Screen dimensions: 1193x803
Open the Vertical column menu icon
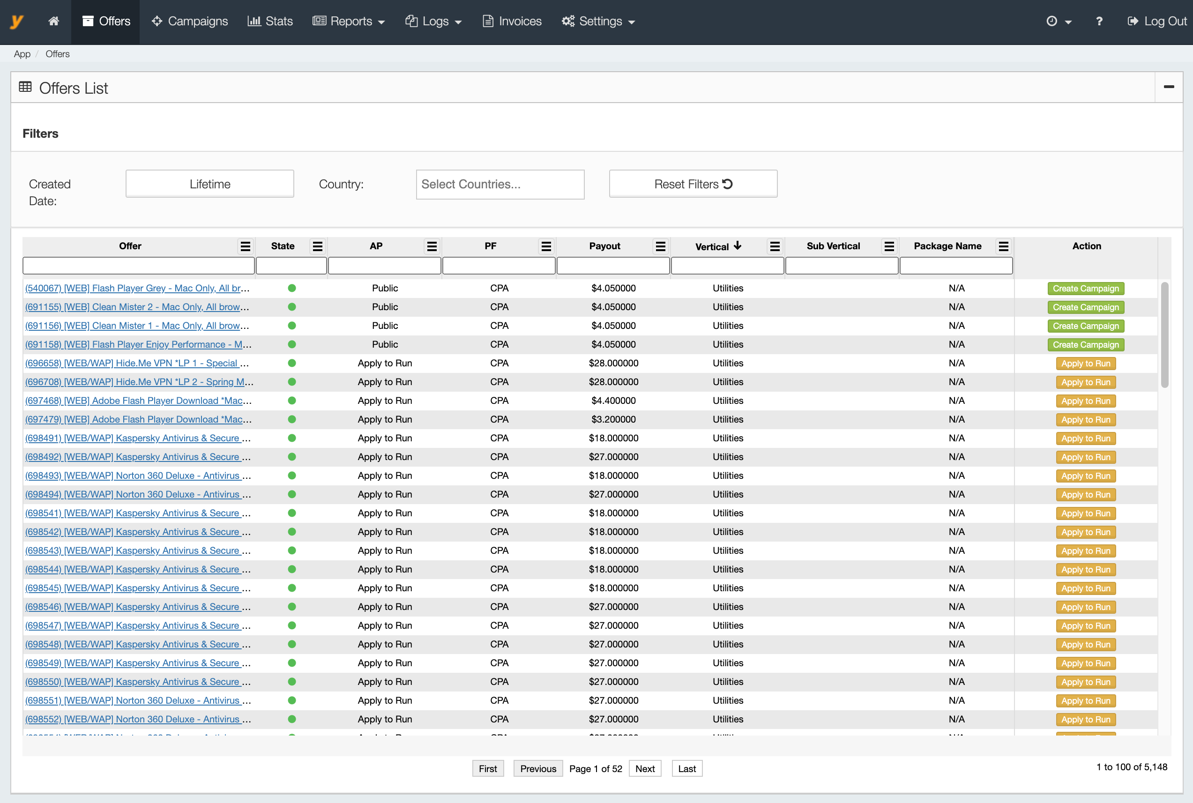[x=775, y=246]
